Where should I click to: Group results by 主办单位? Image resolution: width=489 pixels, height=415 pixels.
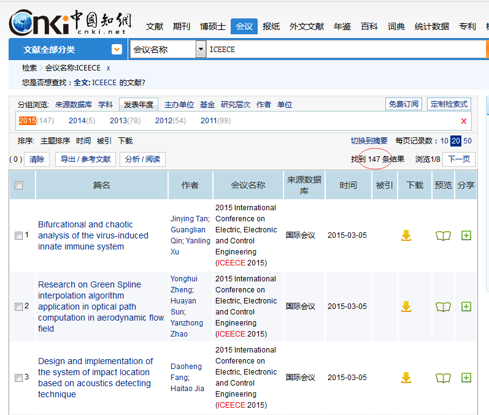tap(179, 105)
